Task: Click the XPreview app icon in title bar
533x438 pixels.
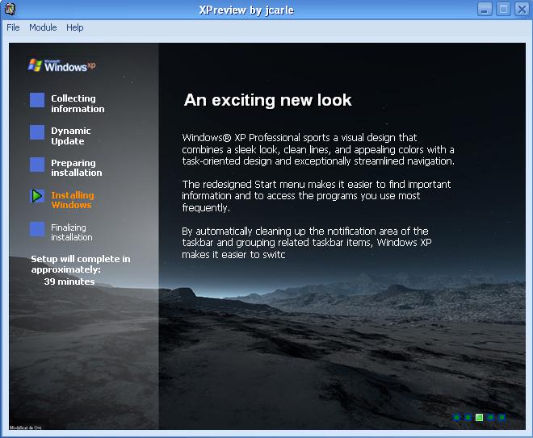Action: point(10,9)
